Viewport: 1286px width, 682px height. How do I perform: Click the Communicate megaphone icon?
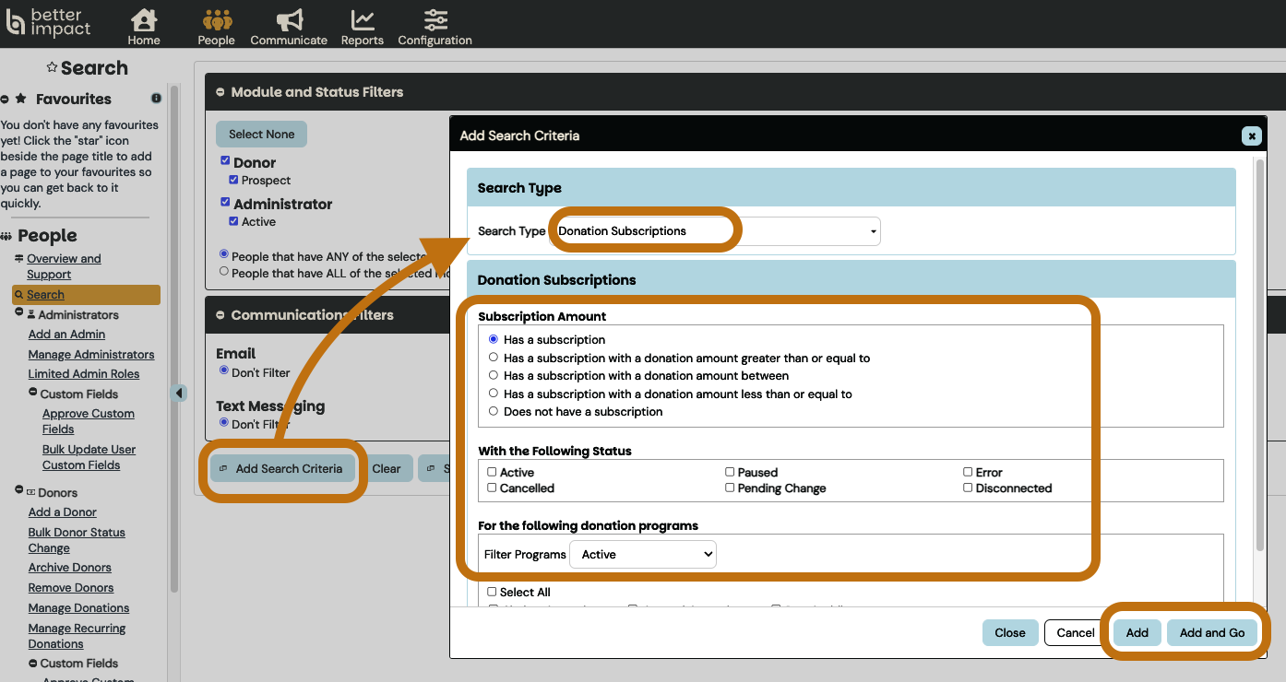pyautogui.click(x=289, y=20)
